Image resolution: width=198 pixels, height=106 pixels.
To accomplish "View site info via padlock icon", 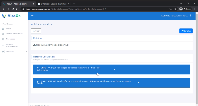I will [x=23, y=9].
